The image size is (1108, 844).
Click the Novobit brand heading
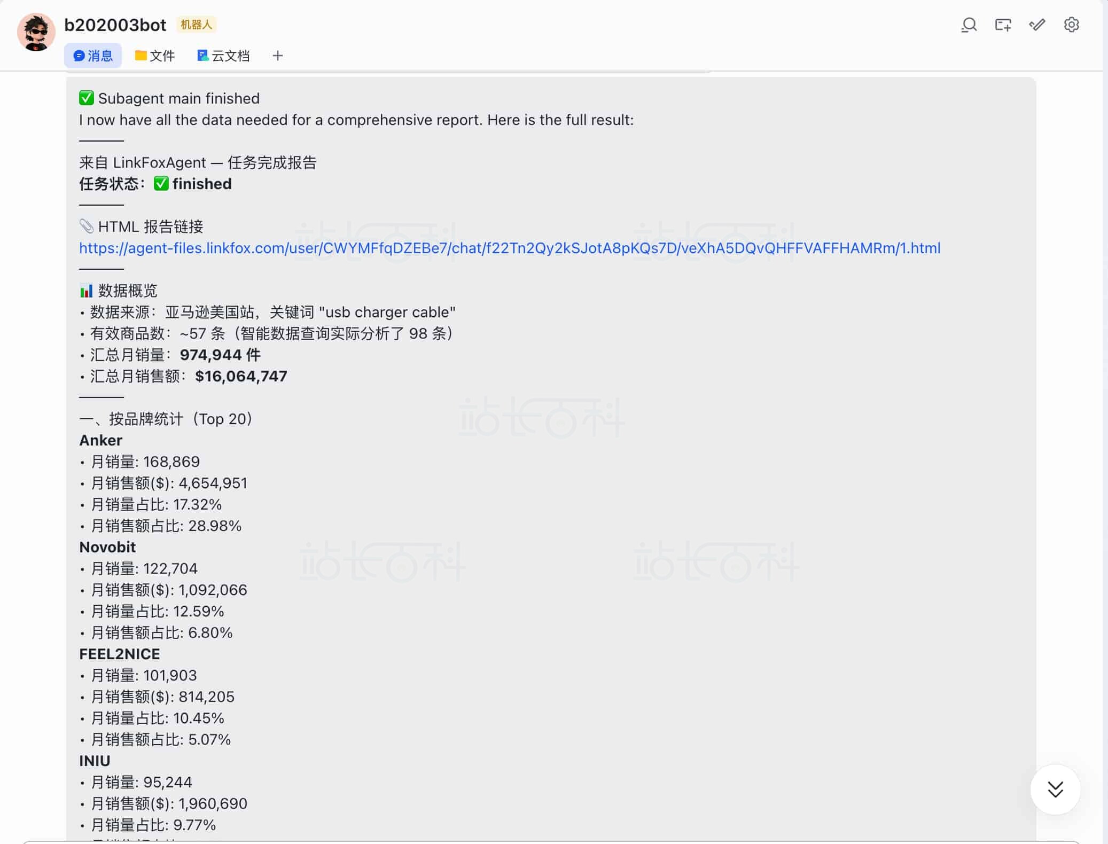click(x=107, y=547)
